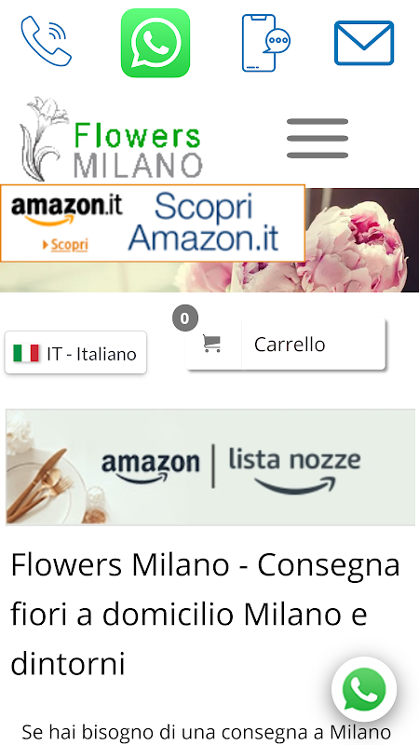The image size is (419, 745).
Task: Open the green square WhatsApp icon
Action: (155, 43)
